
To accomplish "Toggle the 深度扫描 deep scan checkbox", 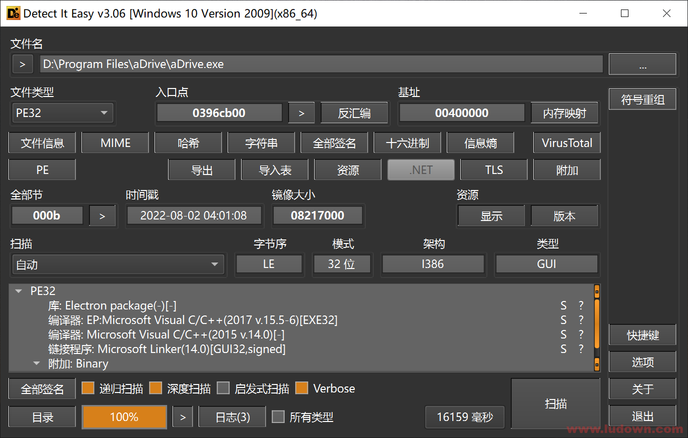I will tap(156, 388).
